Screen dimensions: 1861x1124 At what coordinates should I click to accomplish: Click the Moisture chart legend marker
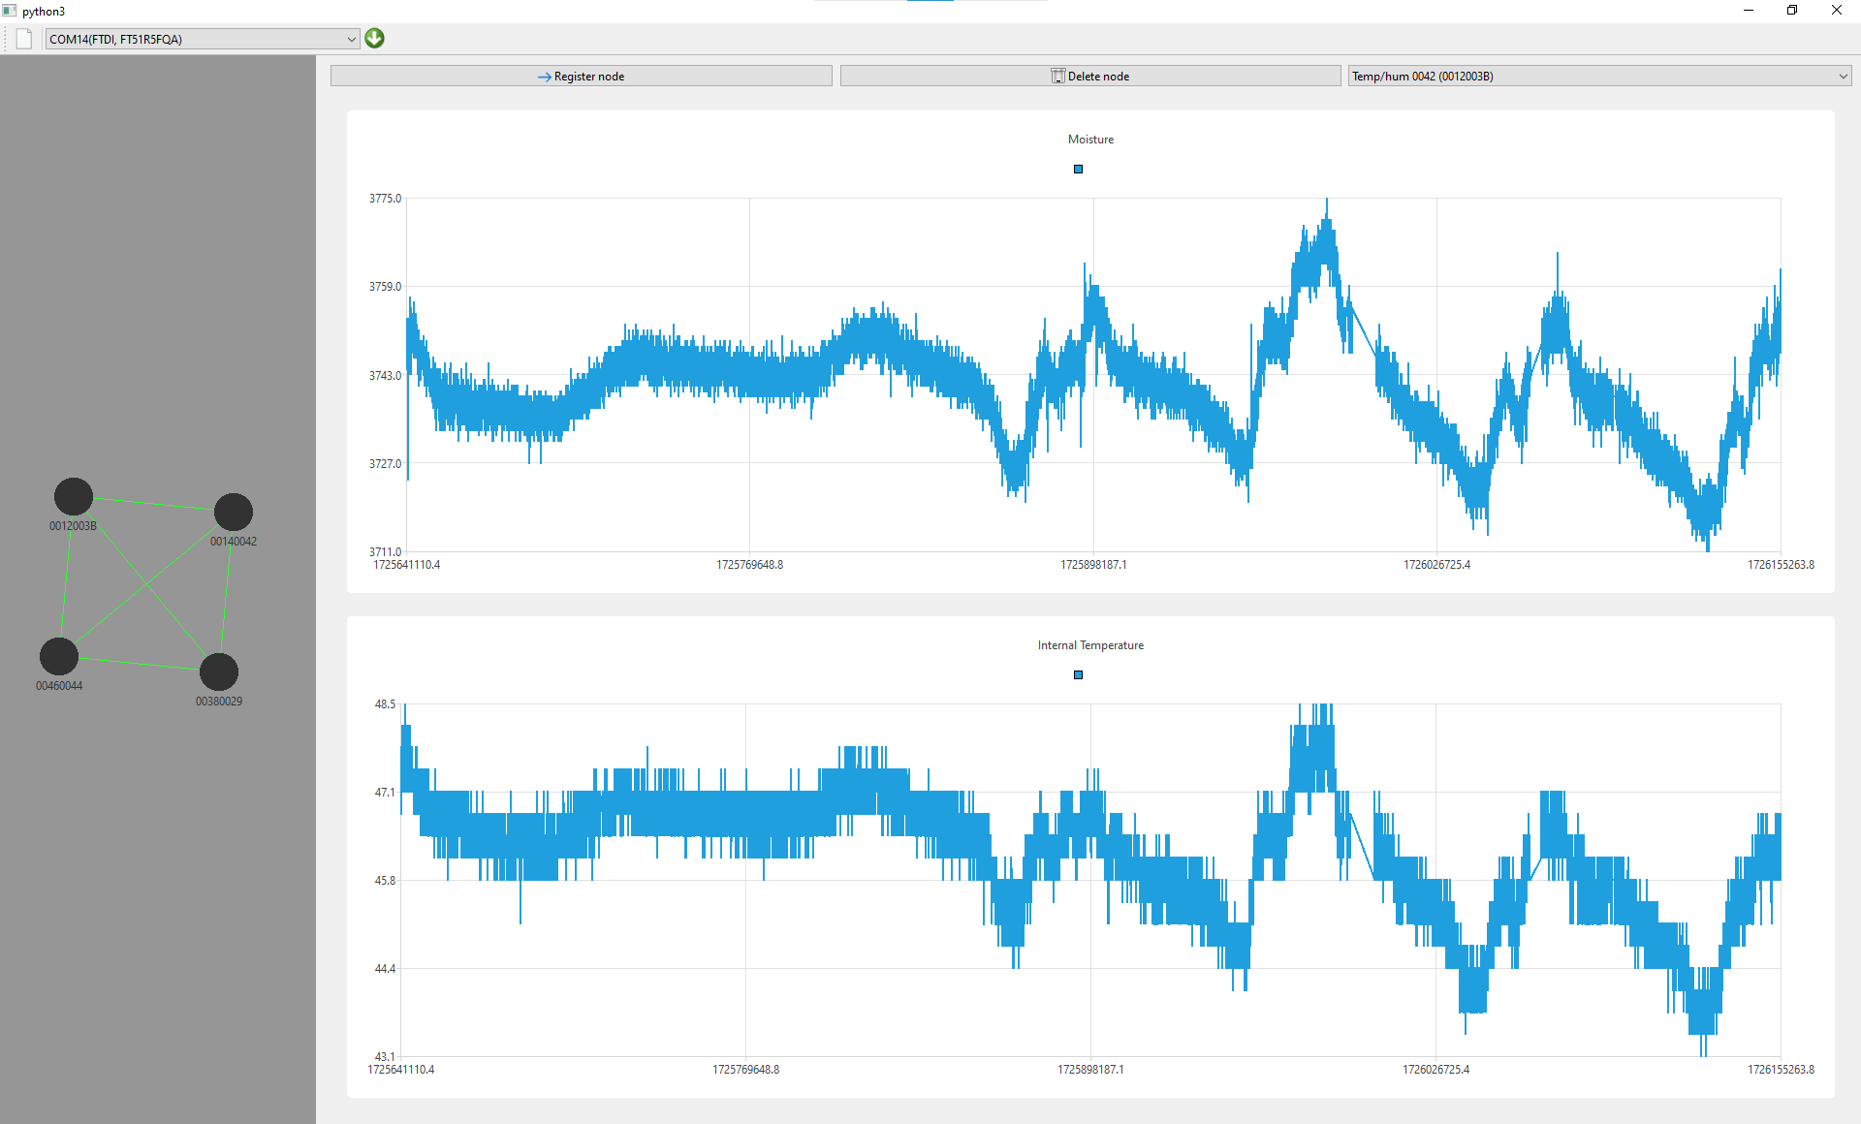1078,170
